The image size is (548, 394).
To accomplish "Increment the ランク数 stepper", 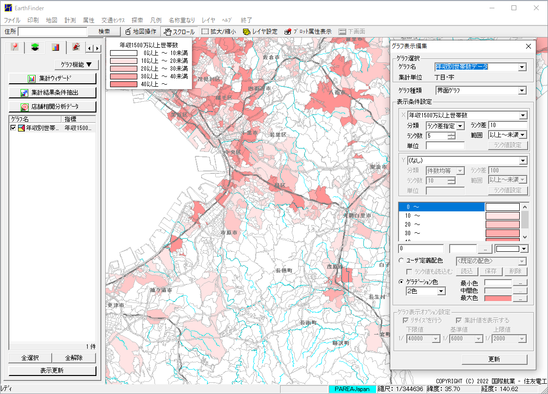I will pos(452,133).
